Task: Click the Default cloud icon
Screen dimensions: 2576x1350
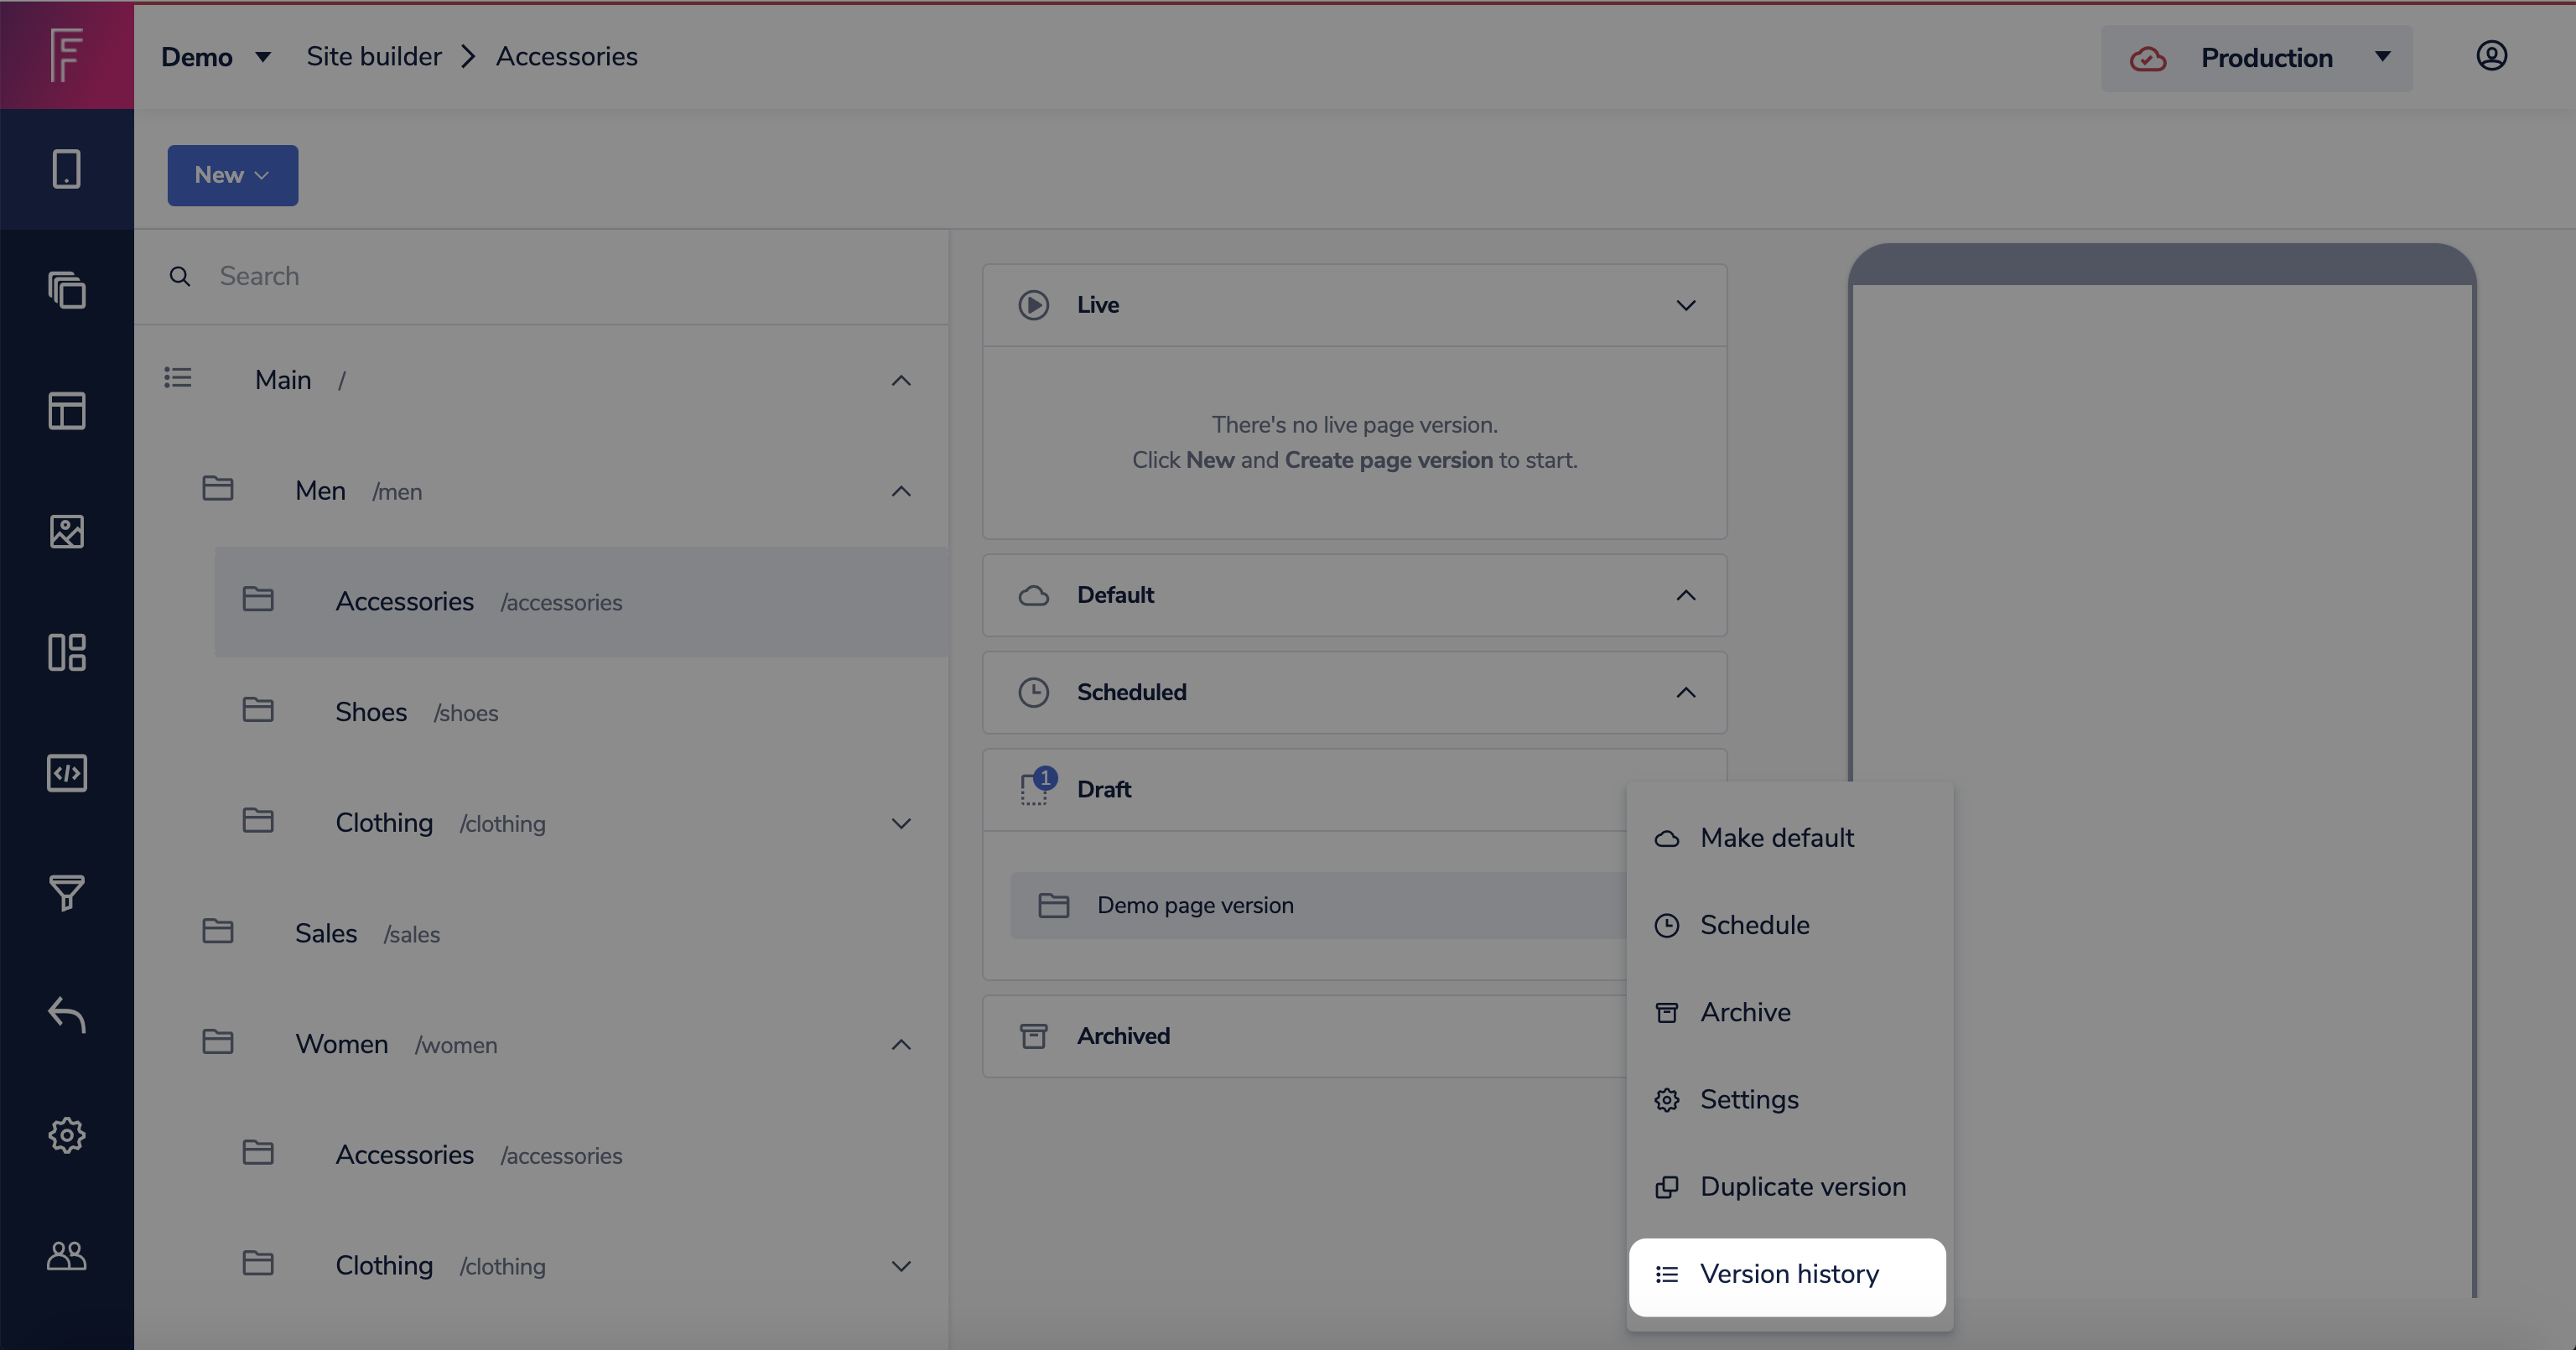Action: click(1034, 596)
